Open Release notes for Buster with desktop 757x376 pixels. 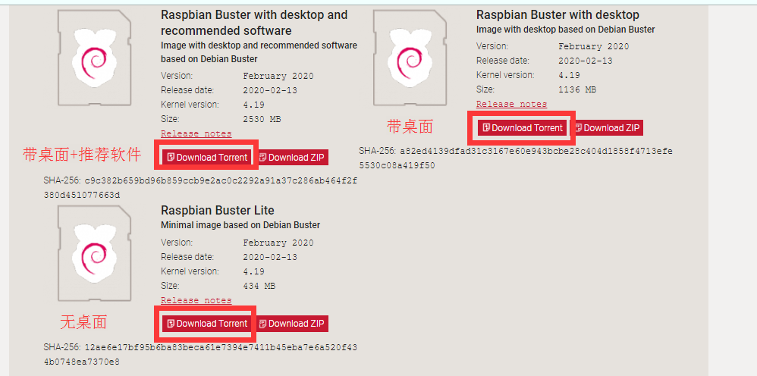(511, 105)
